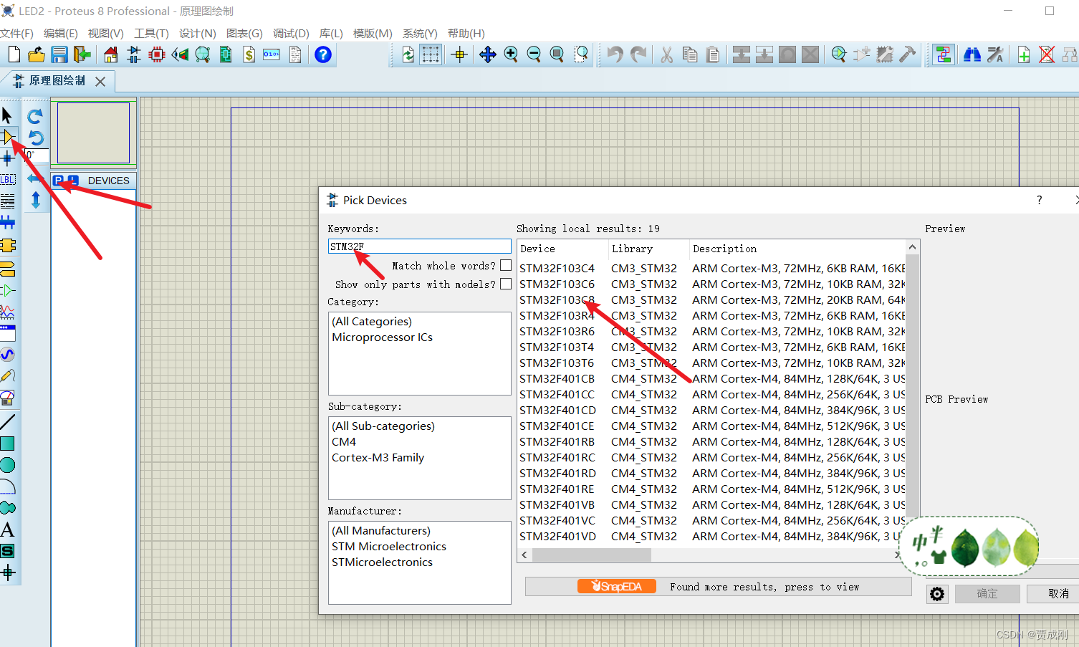Open 编辑(E) menu
Screen dimensions: 1079x647
coord(60,33)
